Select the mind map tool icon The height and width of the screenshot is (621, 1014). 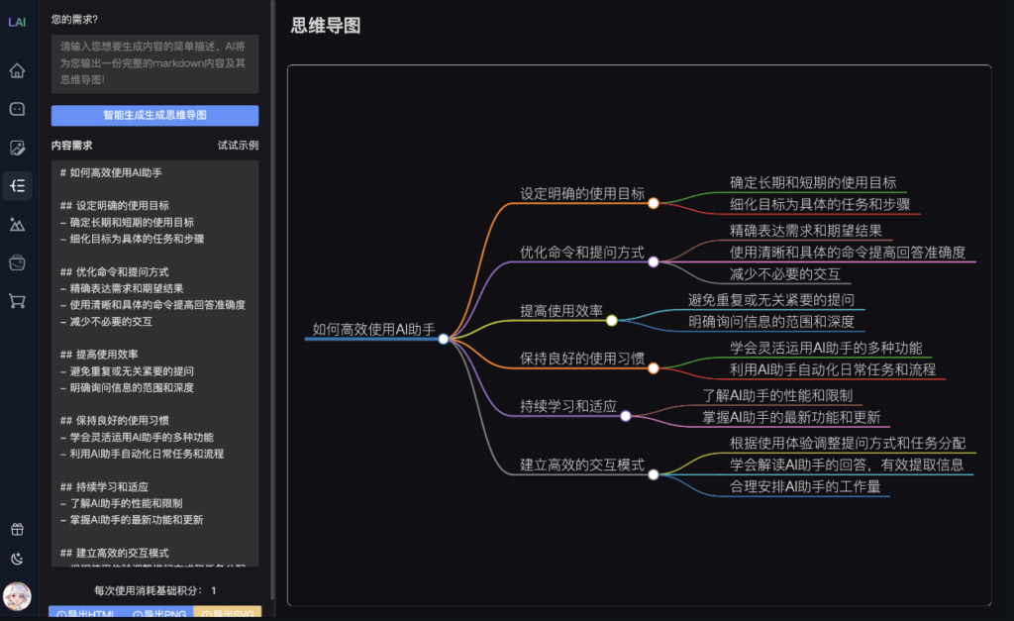pyautogui.click(x=17, y=185)
